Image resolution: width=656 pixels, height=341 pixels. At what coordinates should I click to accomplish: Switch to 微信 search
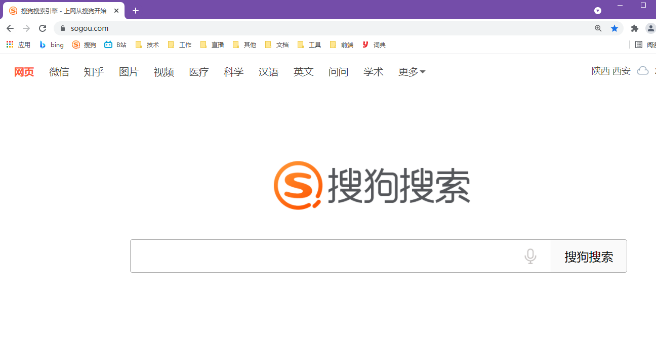[x=59, y=72]
